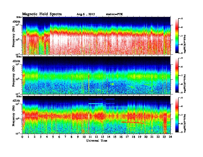Click the dD/dt spectrogram plot area
This screenshot has height=157, width=203.
pos(96,75)
